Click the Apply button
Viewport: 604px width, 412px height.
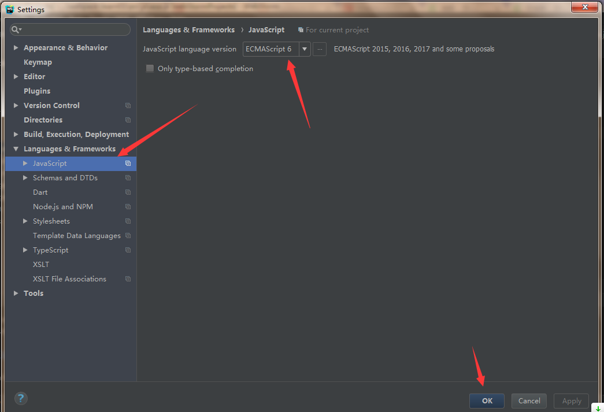571,400
